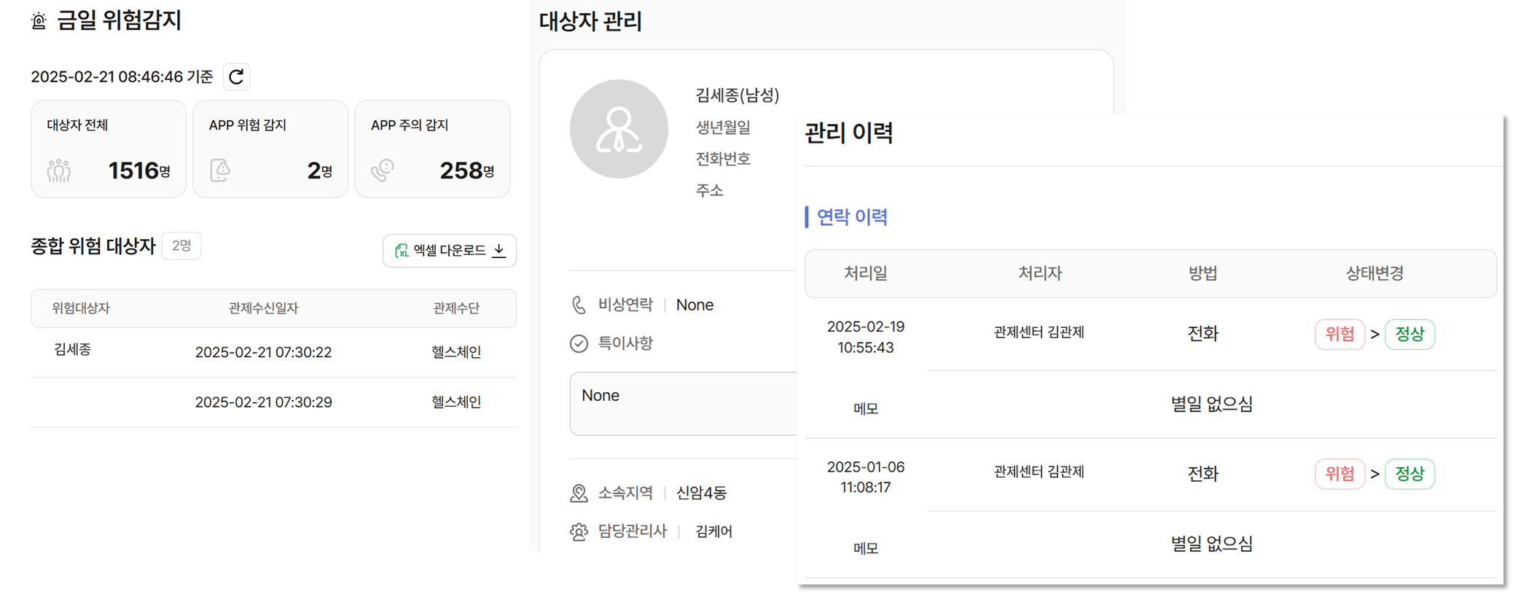The image size is (1513, 594).
Task: Open the 연락 이력 section heading
Action: coord(852,216)
